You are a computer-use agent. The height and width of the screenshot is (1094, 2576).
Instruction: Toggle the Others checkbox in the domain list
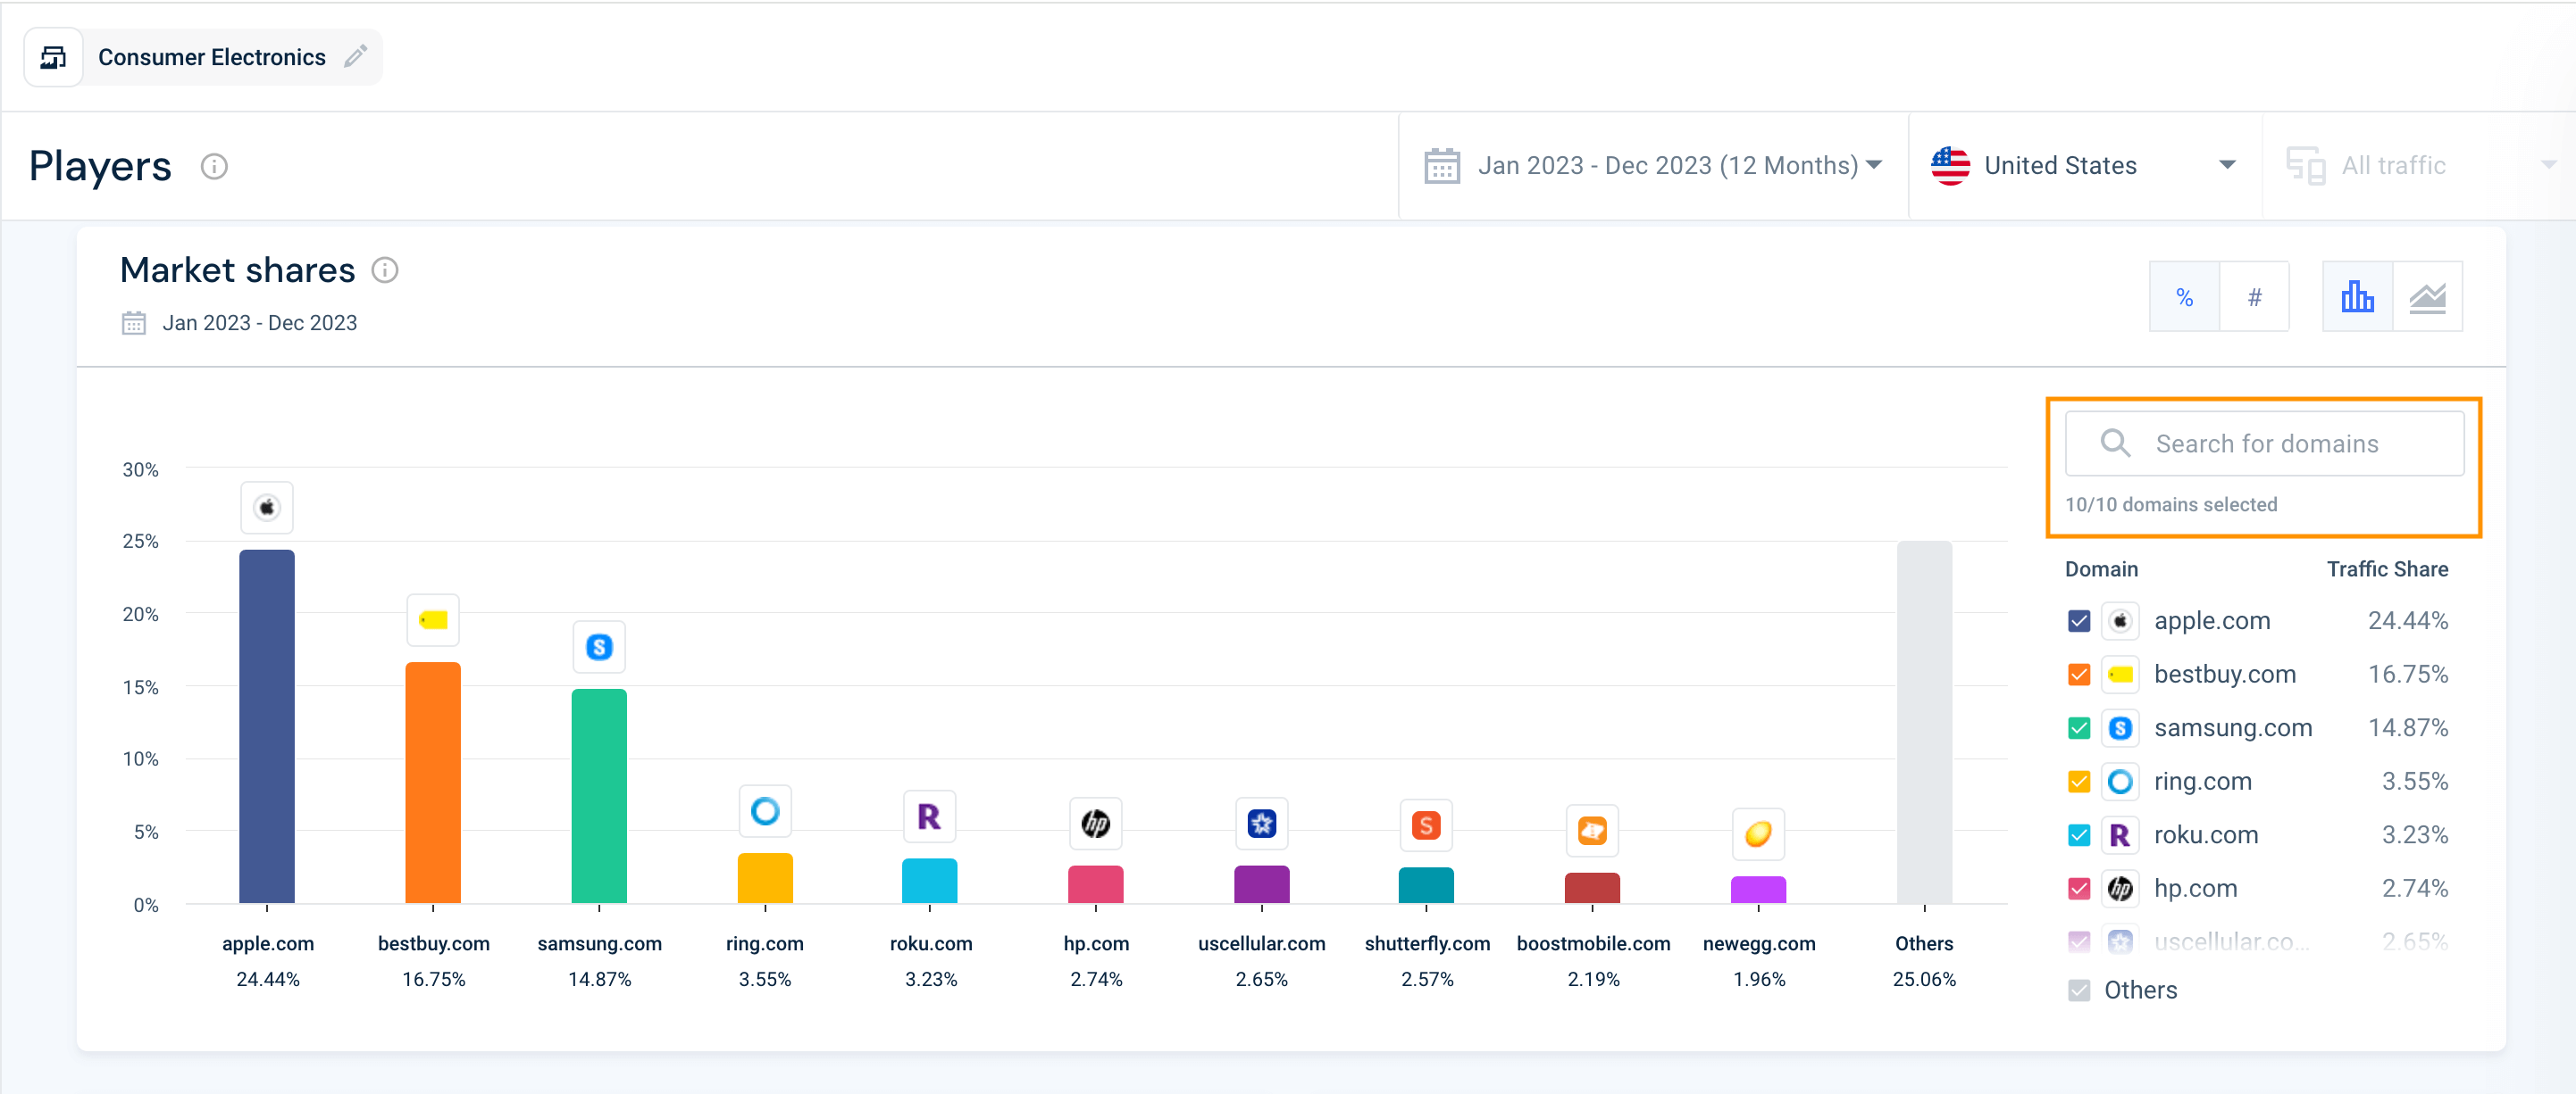tap(2079, 990)
